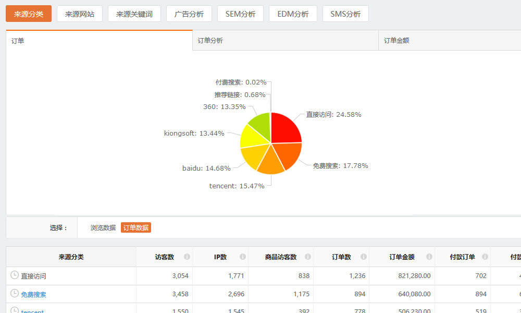Click 付款订单 value 702

(481, 276)
